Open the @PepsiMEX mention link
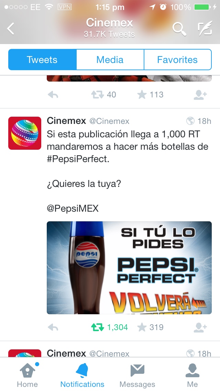 73,208
